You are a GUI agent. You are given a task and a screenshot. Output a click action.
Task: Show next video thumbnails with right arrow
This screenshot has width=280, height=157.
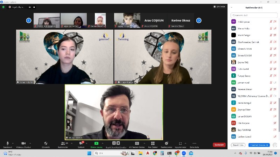[x=199, y=21]
